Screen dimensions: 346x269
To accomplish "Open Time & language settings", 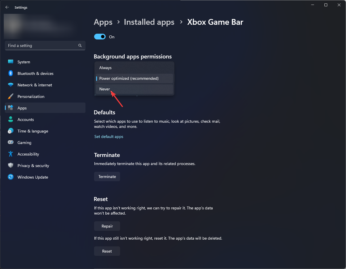I will tap(45, 131).
